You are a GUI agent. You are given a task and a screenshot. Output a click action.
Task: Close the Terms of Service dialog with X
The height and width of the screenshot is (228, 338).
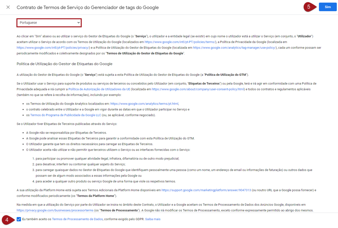coord(8,7)
